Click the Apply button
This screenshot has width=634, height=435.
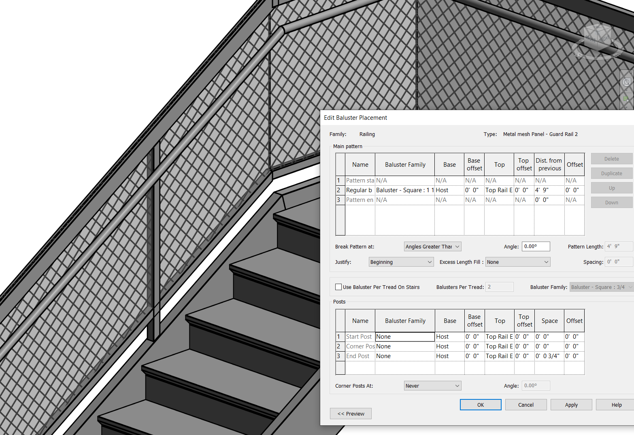click(571, 404)
